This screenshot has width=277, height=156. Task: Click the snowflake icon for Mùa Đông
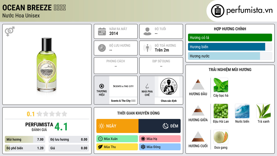pyautogui.click(x=143, y=147)
